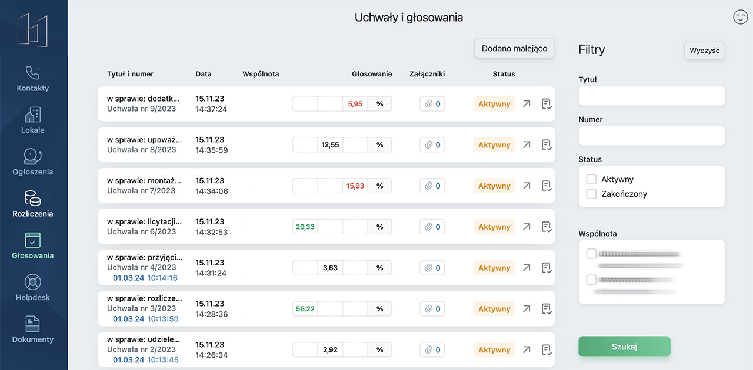Select Głosowania sidebar item
This screenshot has width=753, height=370.
(33, 245)
